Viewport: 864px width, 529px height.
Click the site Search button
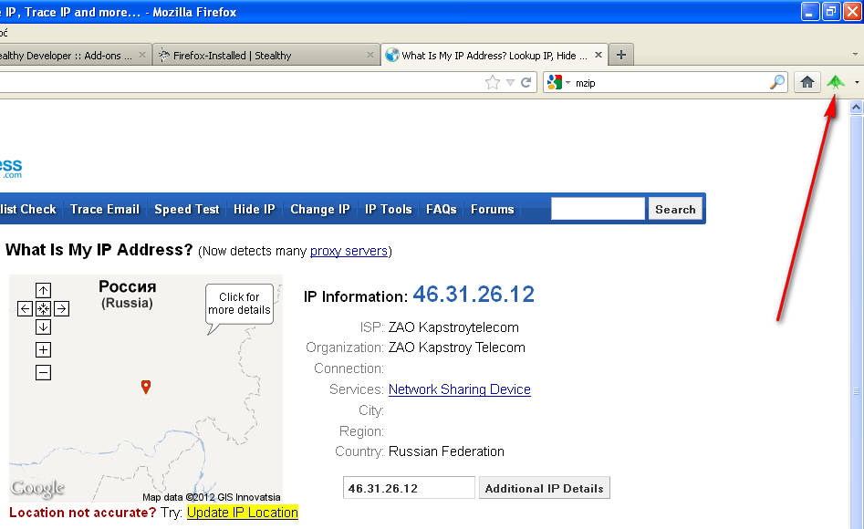tap(675, 210)
